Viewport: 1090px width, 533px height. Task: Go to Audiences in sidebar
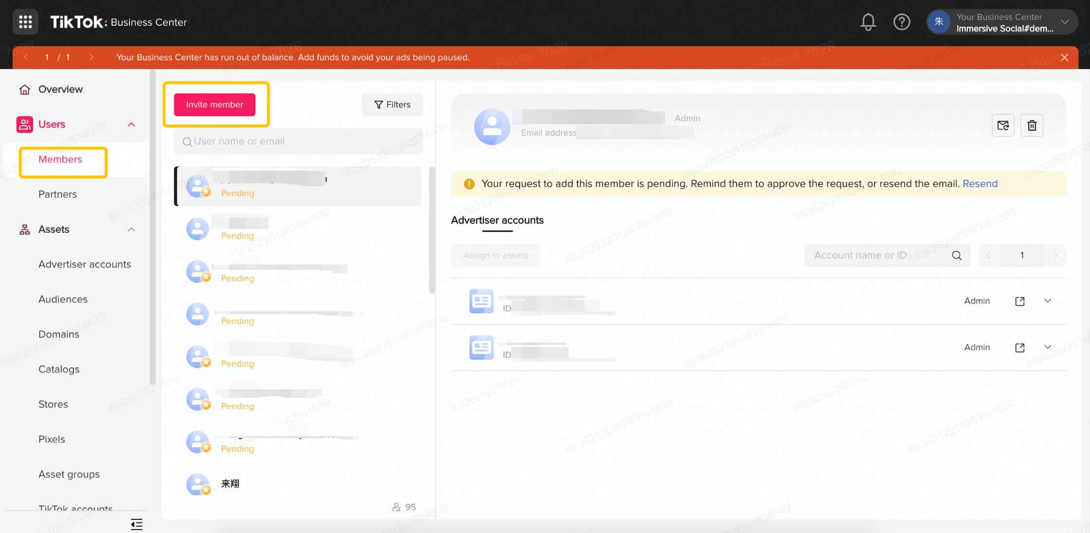(63, 299)
